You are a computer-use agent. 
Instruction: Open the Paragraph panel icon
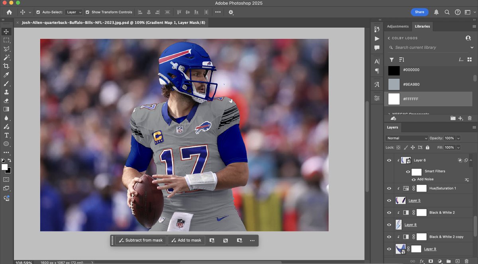pos(377,71)
